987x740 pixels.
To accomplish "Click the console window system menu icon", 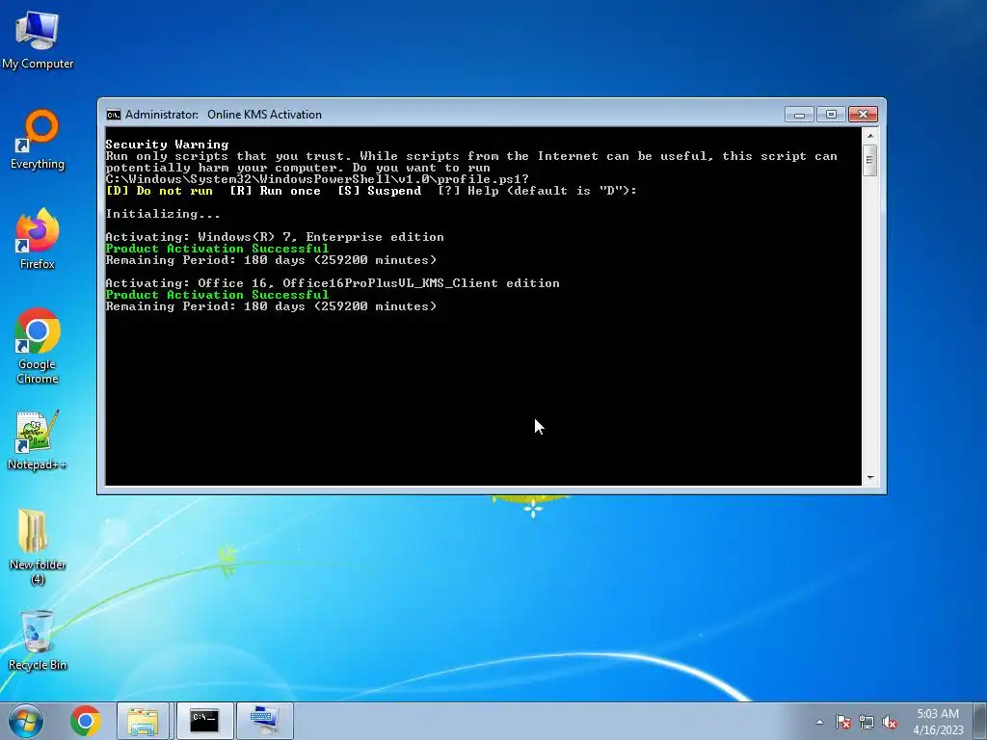I will coord(114,115).
